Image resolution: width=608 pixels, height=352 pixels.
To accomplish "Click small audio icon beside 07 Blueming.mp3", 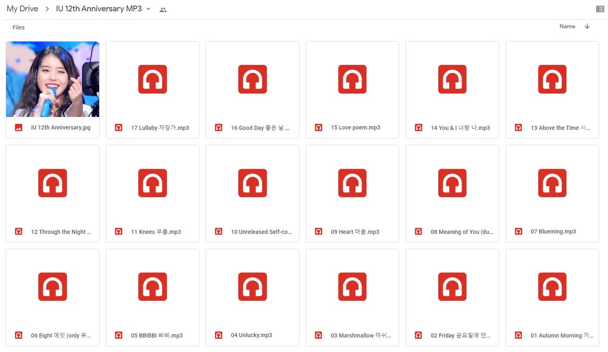I will click(x=518, y=231).
